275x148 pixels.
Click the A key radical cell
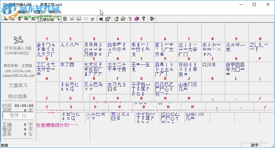point(48,71)
